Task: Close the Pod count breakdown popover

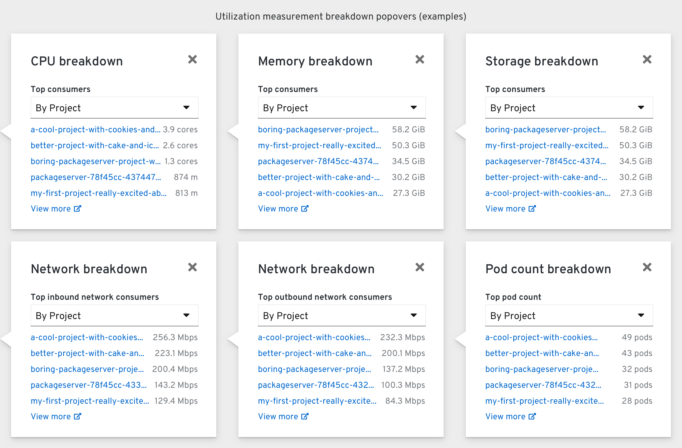Action: (647, 267)
